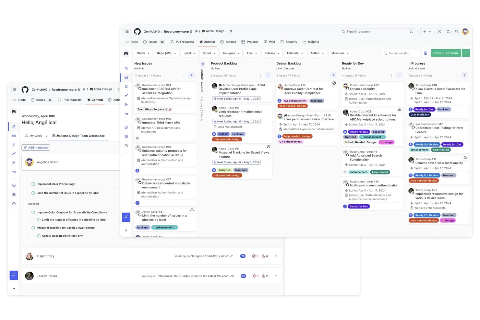Screen dimensions: 480x320
Task: Click the 'user feedback' label on Acme-Corp #18
Action: 420,115
